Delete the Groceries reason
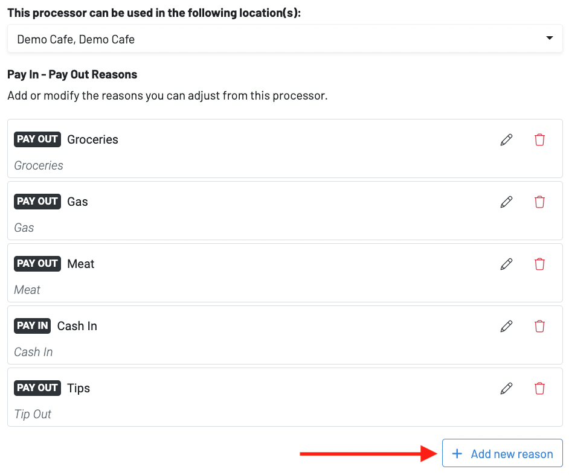Viewport: 569px width, 475px height. 539,139
